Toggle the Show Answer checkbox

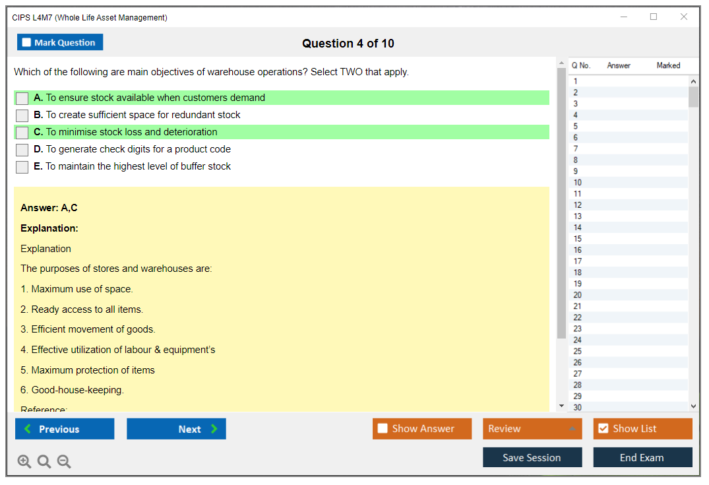click(x=383, y=429)
